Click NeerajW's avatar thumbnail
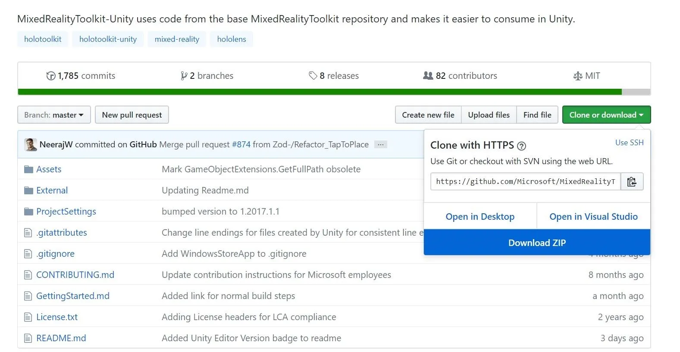 pyautogui.click(x=31, y=144)
